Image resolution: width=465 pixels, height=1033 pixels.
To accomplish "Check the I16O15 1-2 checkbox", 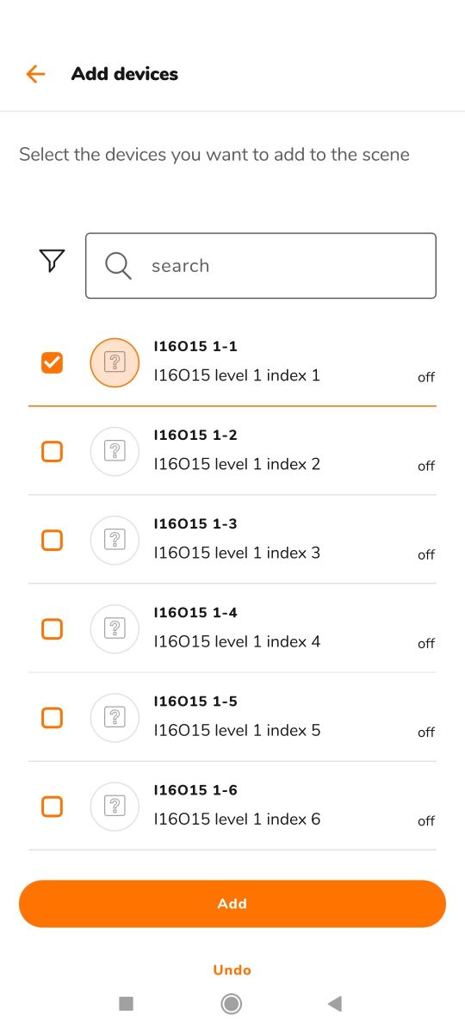I will point(53,451).
